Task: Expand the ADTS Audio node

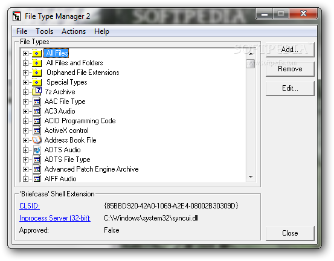Action: coord(25,150)
